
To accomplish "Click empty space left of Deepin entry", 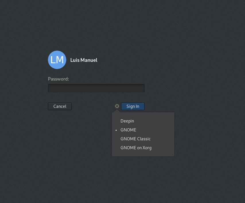I will (116, 121).
